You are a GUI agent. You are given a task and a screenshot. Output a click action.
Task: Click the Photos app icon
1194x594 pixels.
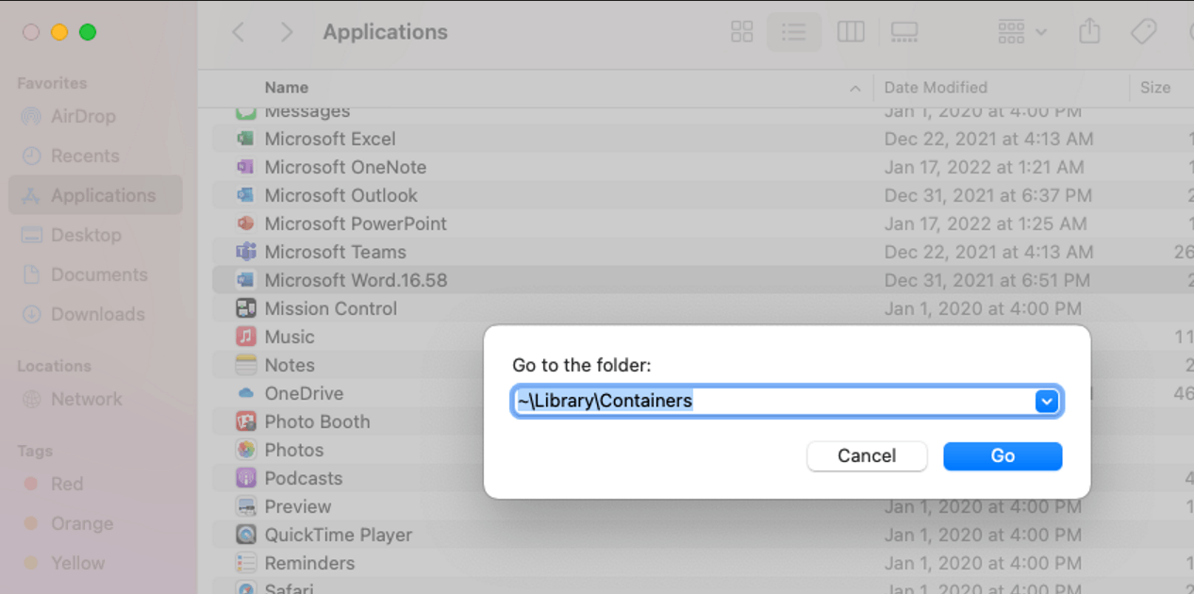pyautogui.click(x=246, y=450)
